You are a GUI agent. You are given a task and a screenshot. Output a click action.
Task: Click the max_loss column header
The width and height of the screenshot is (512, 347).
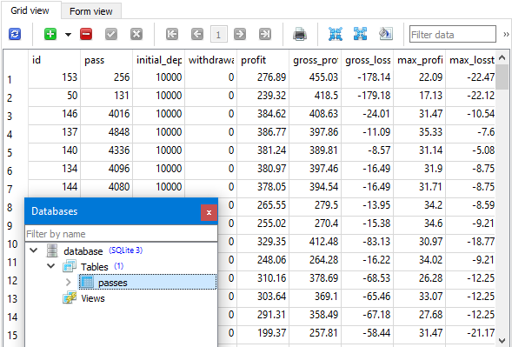471,60
